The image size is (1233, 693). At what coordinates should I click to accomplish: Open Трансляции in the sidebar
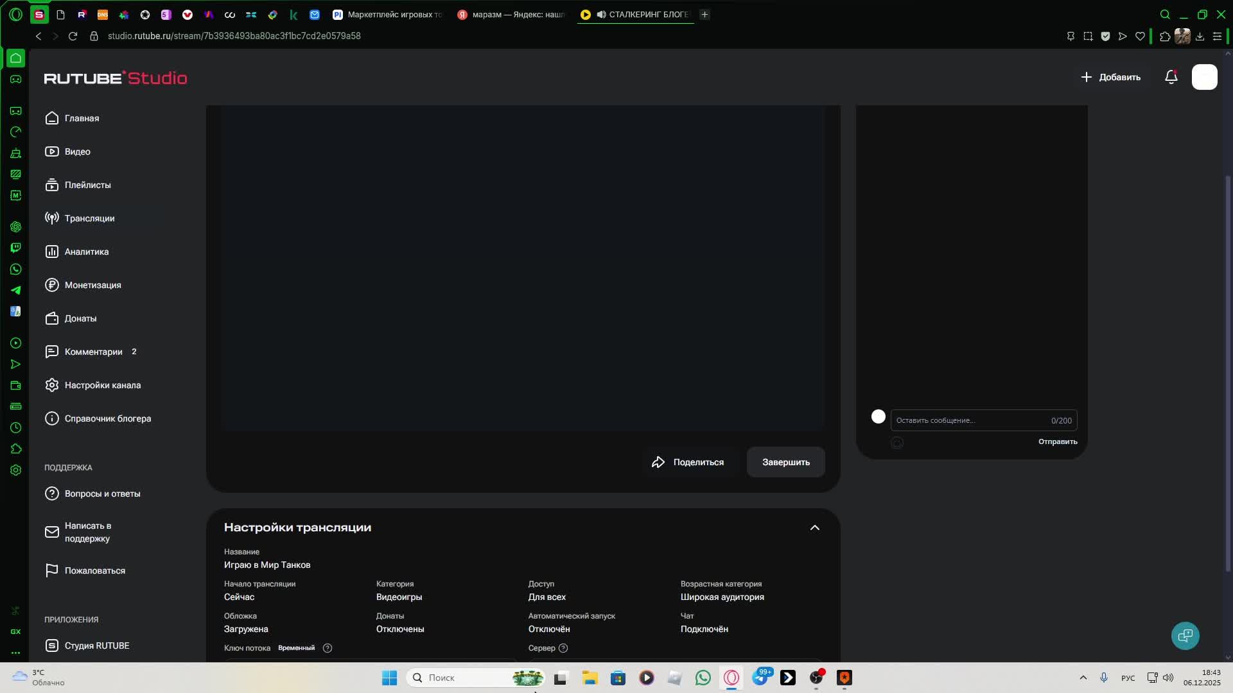point(80,218)
